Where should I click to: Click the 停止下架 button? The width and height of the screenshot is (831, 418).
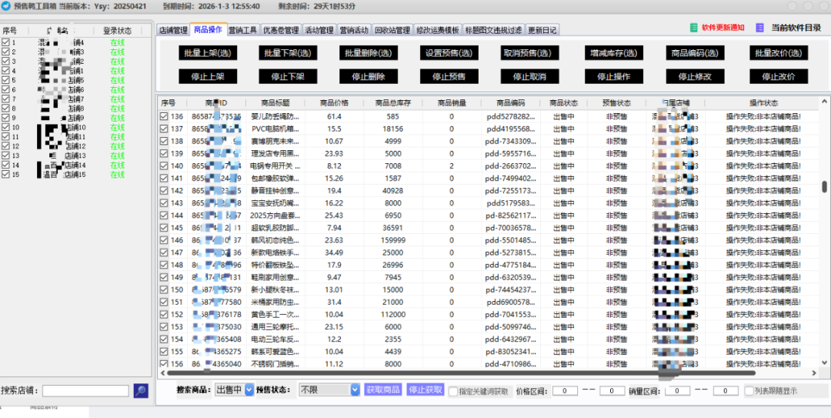[289, 76]
